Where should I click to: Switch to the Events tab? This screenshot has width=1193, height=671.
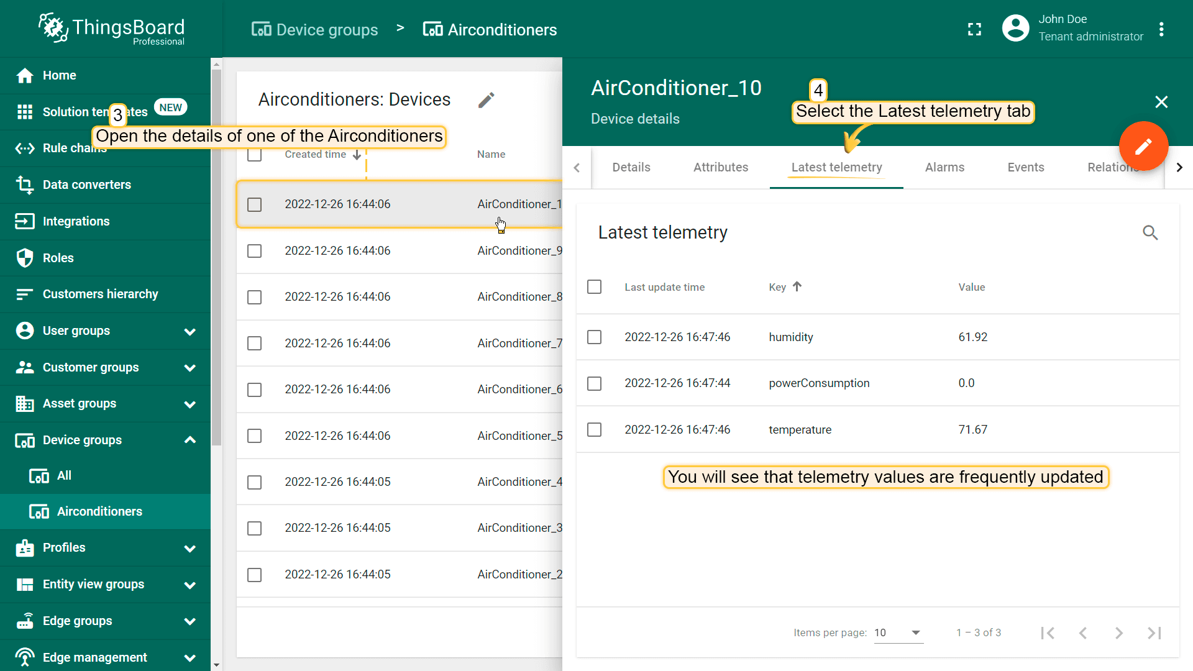[x=1026, y=167]
